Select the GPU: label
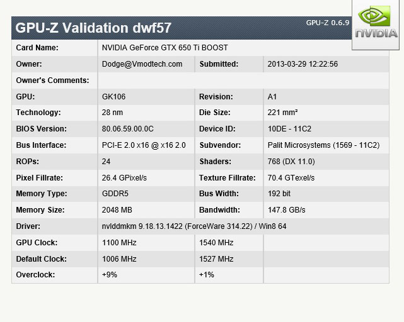This screenshot has width=404, height=322. click(25, 97)
